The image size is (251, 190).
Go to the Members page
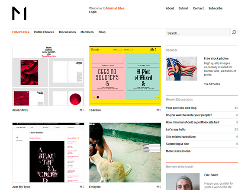point(87,32)
